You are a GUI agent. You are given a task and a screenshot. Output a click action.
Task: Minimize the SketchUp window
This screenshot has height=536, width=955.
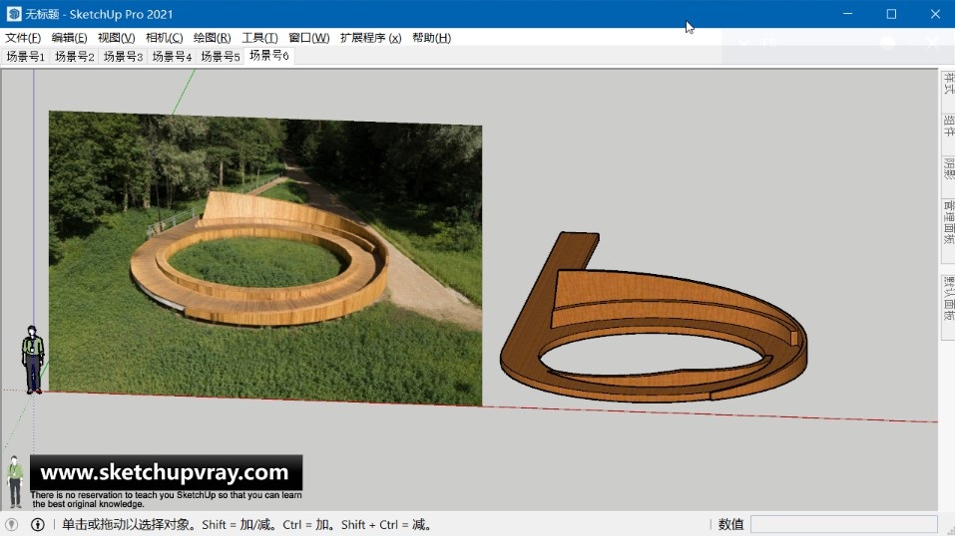pyautogui.click(x=847, y=14)
